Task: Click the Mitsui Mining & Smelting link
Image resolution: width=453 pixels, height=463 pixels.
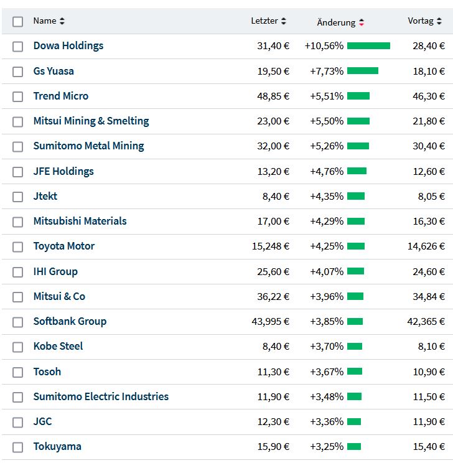Action: [91, 121]
